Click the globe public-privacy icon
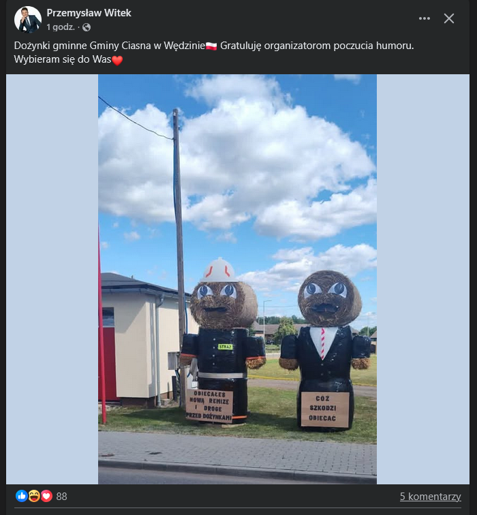This screenshot has width=477, height=515. click(x=87, y=27)
